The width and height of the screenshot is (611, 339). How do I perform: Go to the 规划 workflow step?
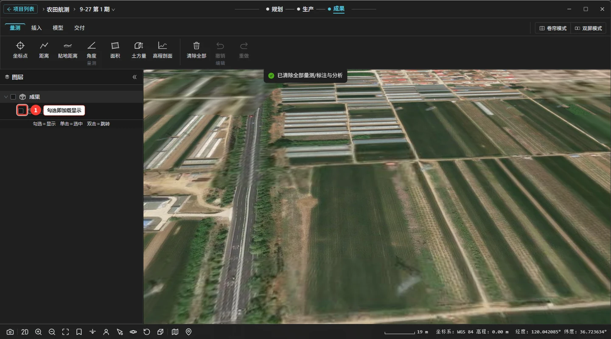pyautogui.click(x=275, y=9)
